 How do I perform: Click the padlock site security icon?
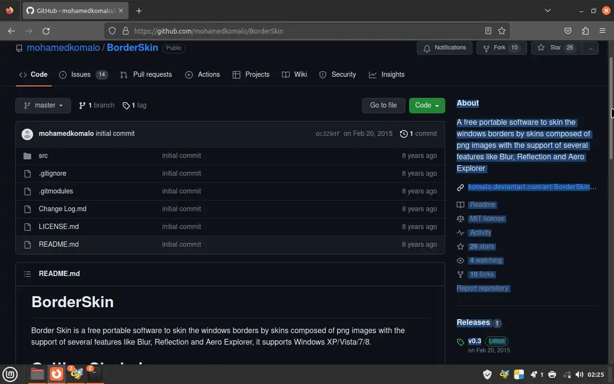[126, 31]
